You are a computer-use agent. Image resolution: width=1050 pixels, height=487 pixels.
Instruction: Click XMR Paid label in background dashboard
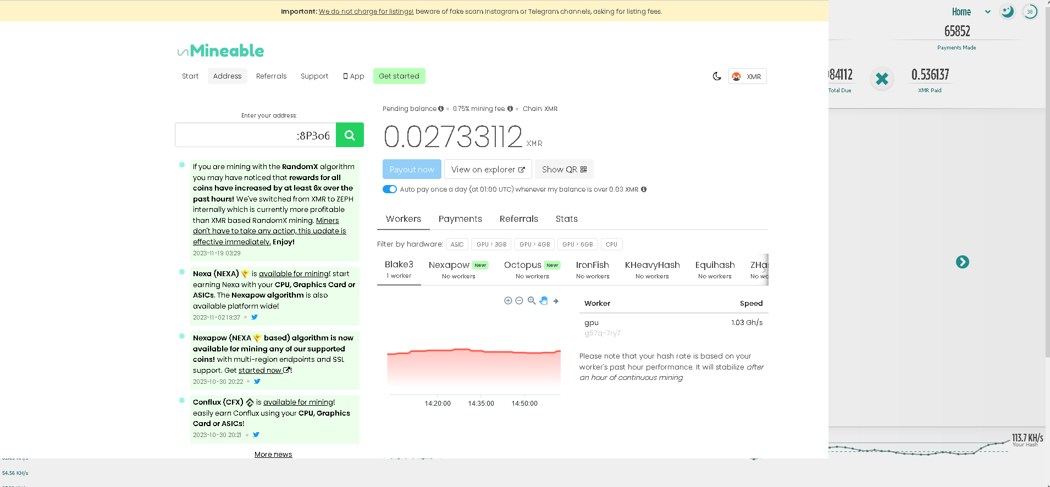tap(930, 91)
